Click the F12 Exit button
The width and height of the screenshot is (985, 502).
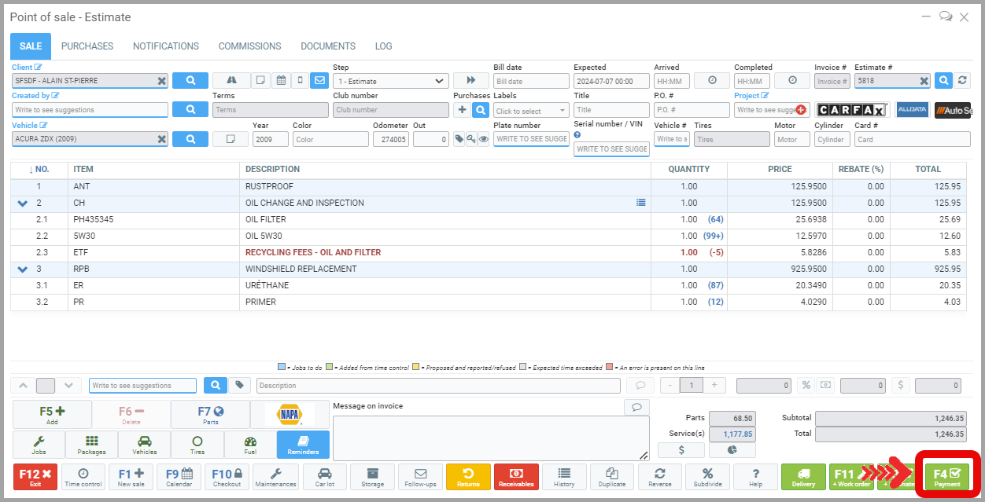[35, 477]
